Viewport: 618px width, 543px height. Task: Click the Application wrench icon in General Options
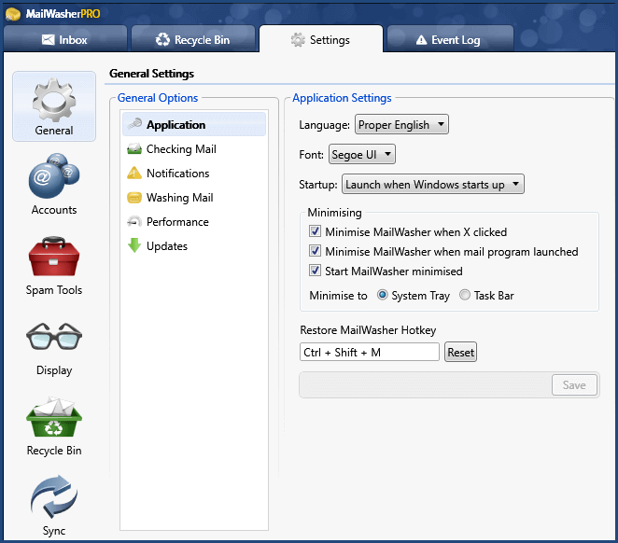click(x=134, y=124)
